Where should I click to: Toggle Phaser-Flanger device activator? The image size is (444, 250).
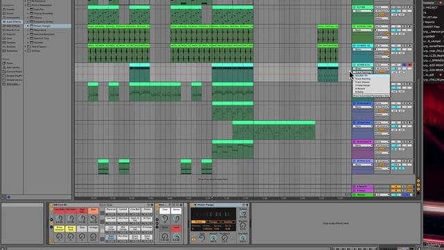coord(192,205)
